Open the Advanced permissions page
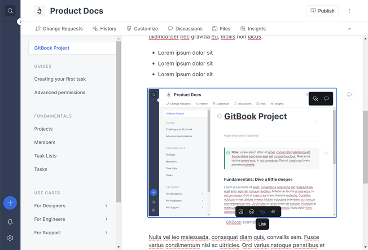368x250 pixels. [60, 92]
